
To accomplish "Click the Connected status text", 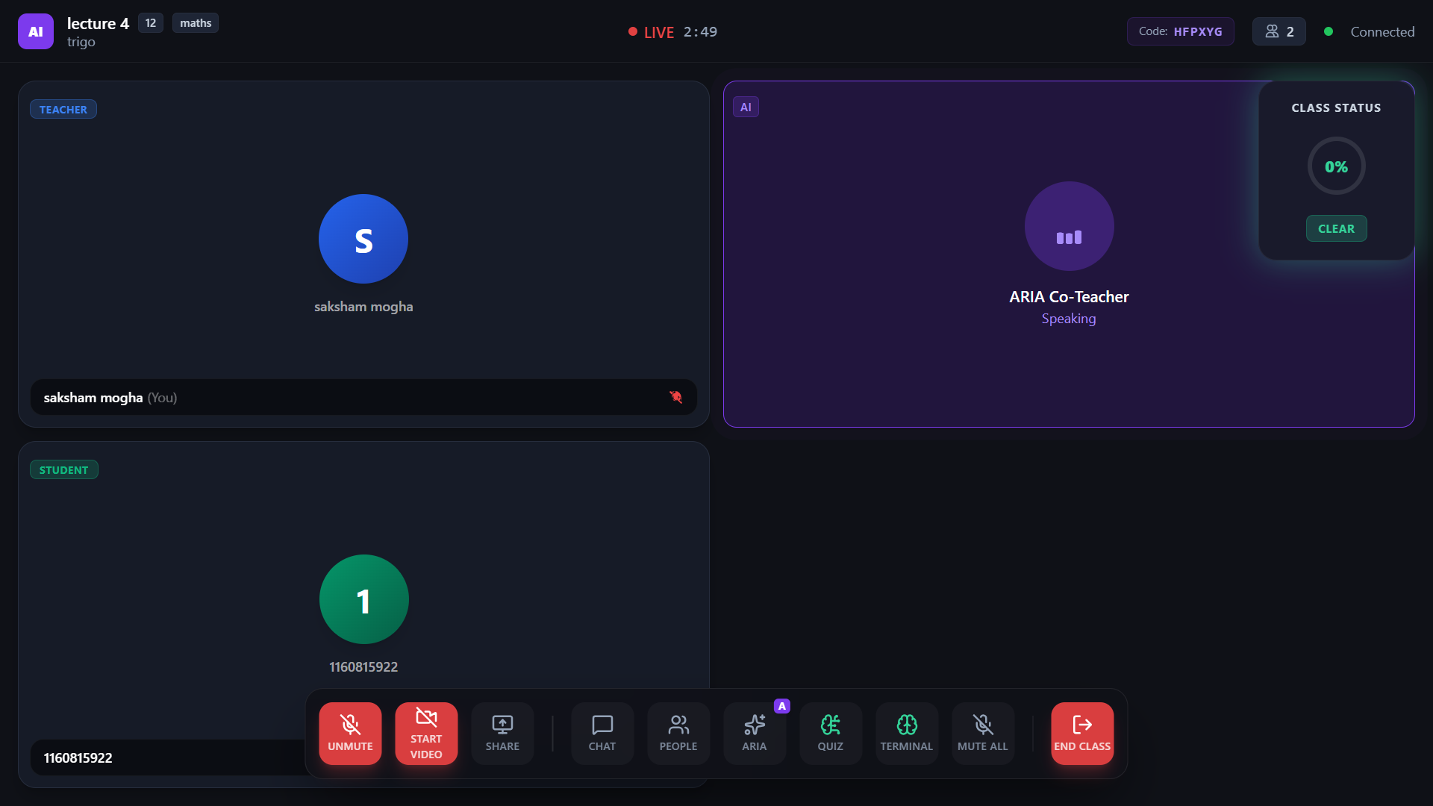I will (x=1382, y=31).
